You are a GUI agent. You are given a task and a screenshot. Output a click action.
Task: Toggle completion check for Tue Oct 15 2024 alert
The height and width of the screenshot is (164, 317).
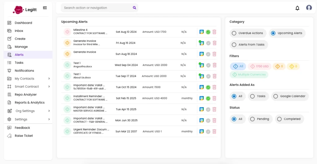208,87
